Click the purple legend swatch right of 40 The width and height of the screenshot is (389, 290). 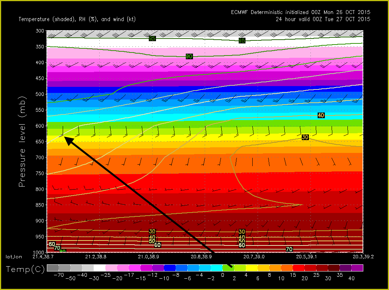click(357, 268)
